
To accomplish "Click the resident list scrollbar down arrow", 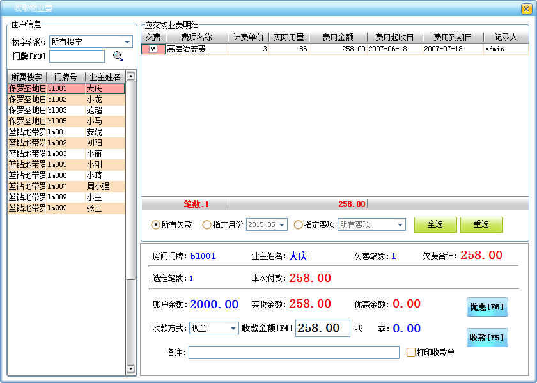I will coord(130,369).
